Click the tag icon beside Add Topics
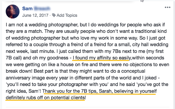 tap(54, 15)
